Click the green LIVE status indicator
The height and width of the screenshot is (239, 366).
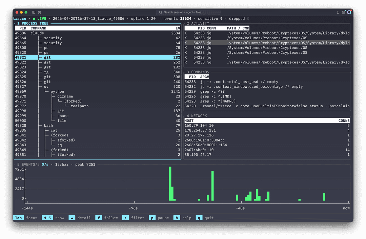tap(39, 19)
